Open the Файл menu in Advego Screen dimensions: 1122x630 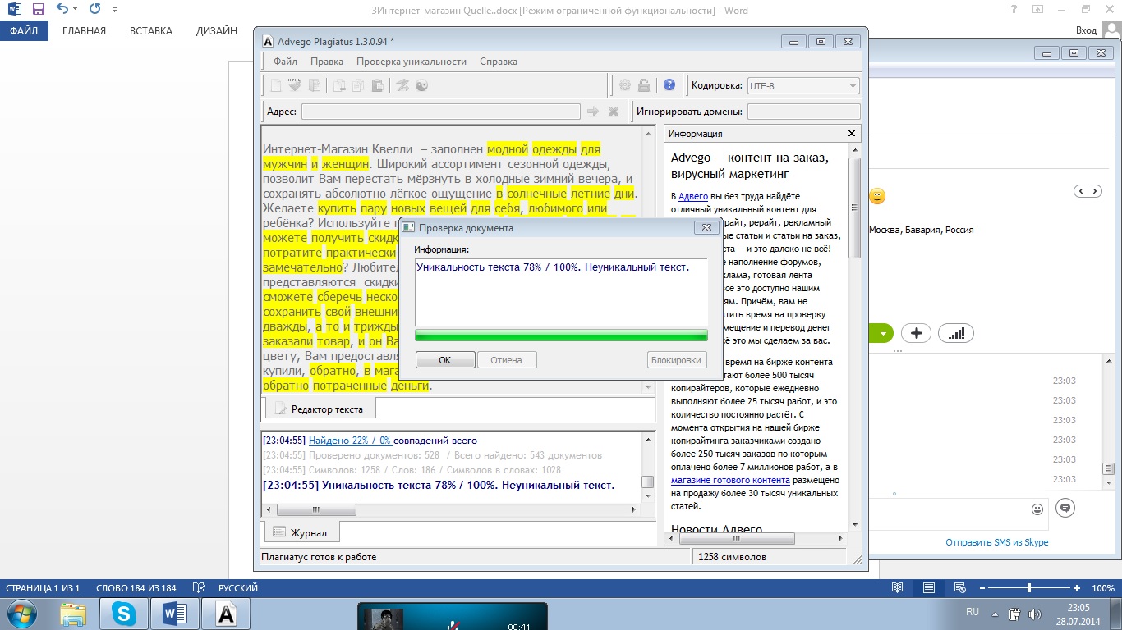[x=286, y=62]
